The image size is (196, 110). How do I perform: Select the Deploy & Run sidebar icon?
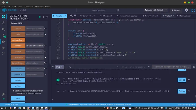tap(3, 42)
